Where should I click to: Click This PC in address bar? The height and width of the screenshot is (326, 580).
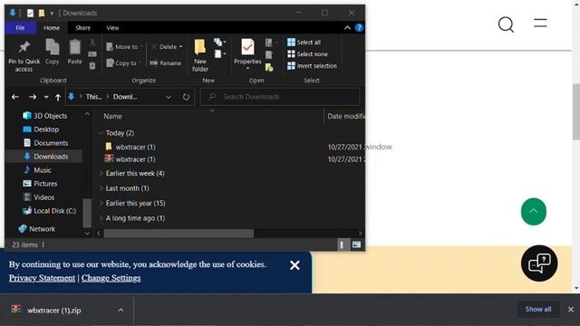[x=93, y=97]
